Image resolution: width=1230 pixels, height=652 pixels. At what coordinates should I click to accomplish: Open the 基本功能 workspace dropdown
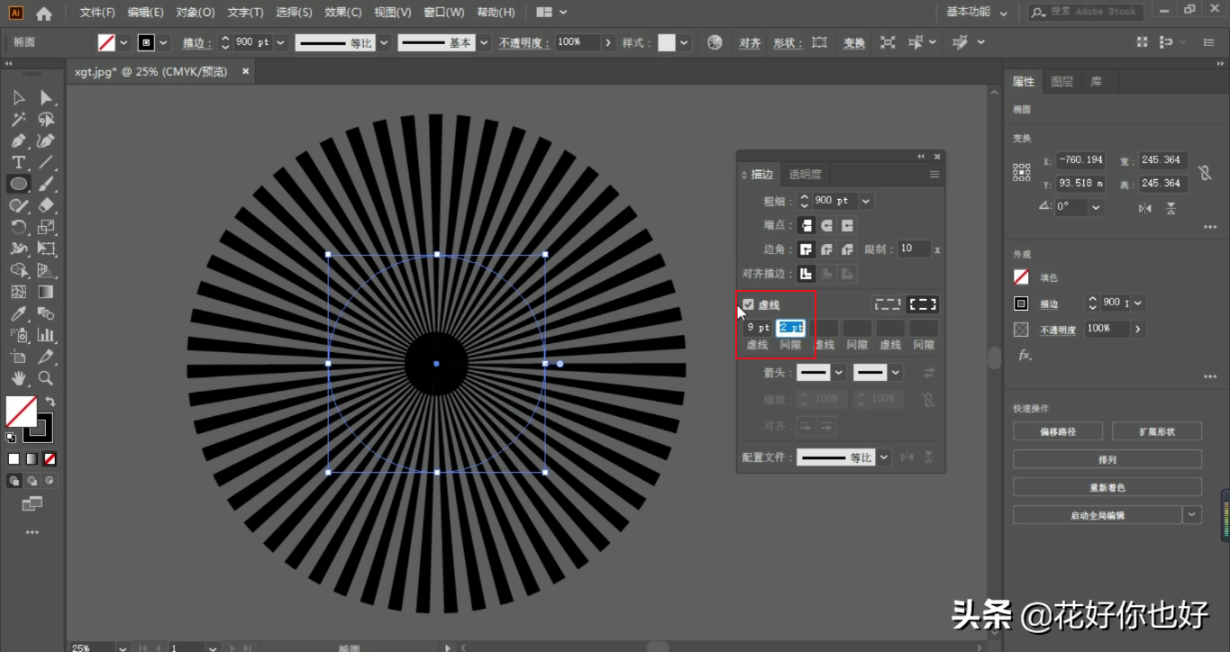coord(978,13)
